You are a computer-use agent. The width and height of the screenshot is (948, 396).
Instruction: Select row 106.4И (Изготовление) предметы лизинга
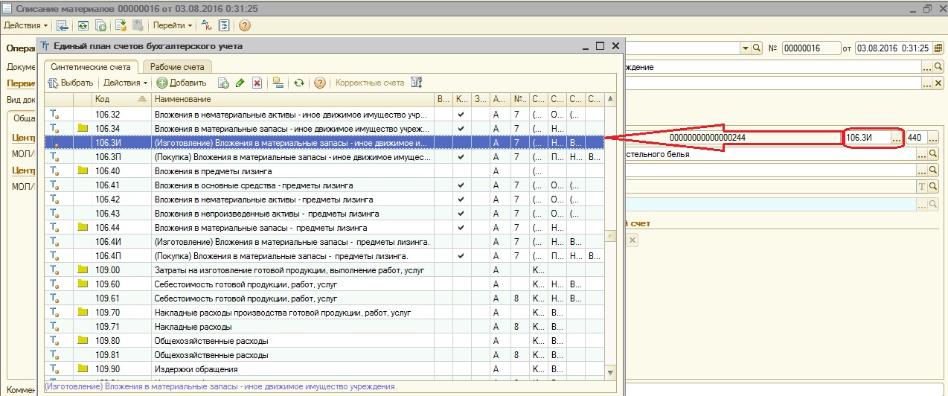point(324,242)
